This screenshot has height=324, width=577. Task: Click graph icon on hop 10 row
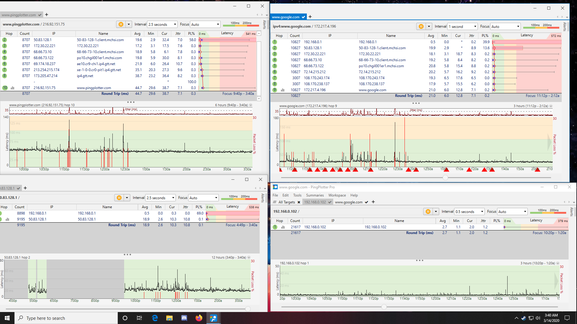point(13,88)
